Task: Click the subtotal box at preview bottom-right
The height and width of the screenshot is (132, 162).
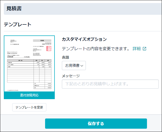Action: 43,86
